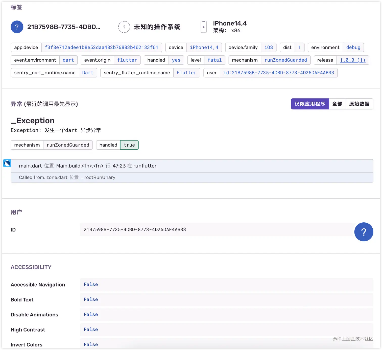Viewport: 382px width, 350px height.
Task: Click sentry_dart_runtime.name value Dart
Action: pyautogui.click(x=88, y=73)
